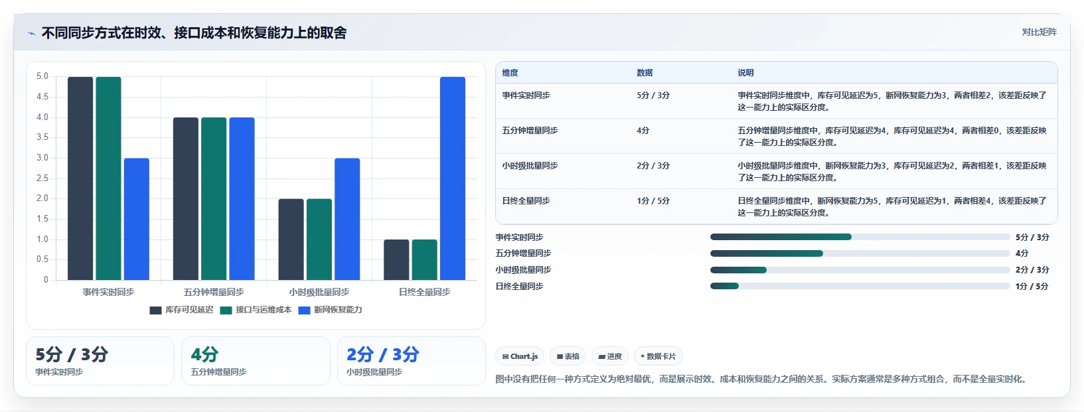Image resolution: width=1084 pixels, height=412 pixels.
Task: Click the 4分 table data cell
Action: (643, 131)
